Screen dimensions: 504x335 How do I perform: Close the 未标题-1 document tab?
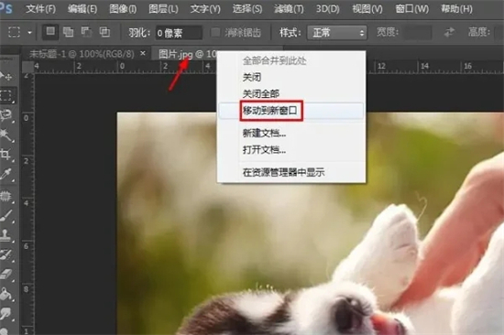coord(143,53)
